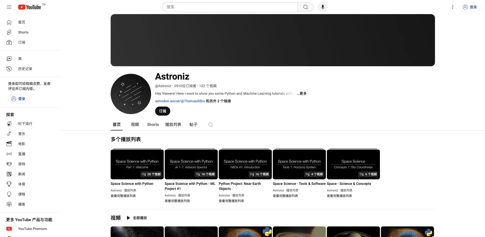Open 新闻 news section
Image resolution: width=485 pixels, height=237 pixels.
(30, 174)
